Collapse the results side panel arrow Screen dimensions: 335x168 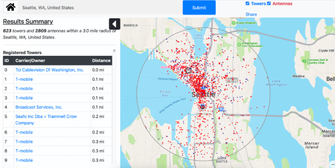click(x=115, y=24)
